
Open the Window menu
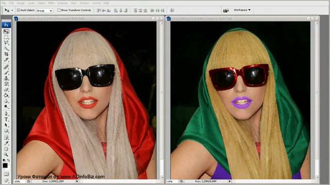(x=84, y=3)
